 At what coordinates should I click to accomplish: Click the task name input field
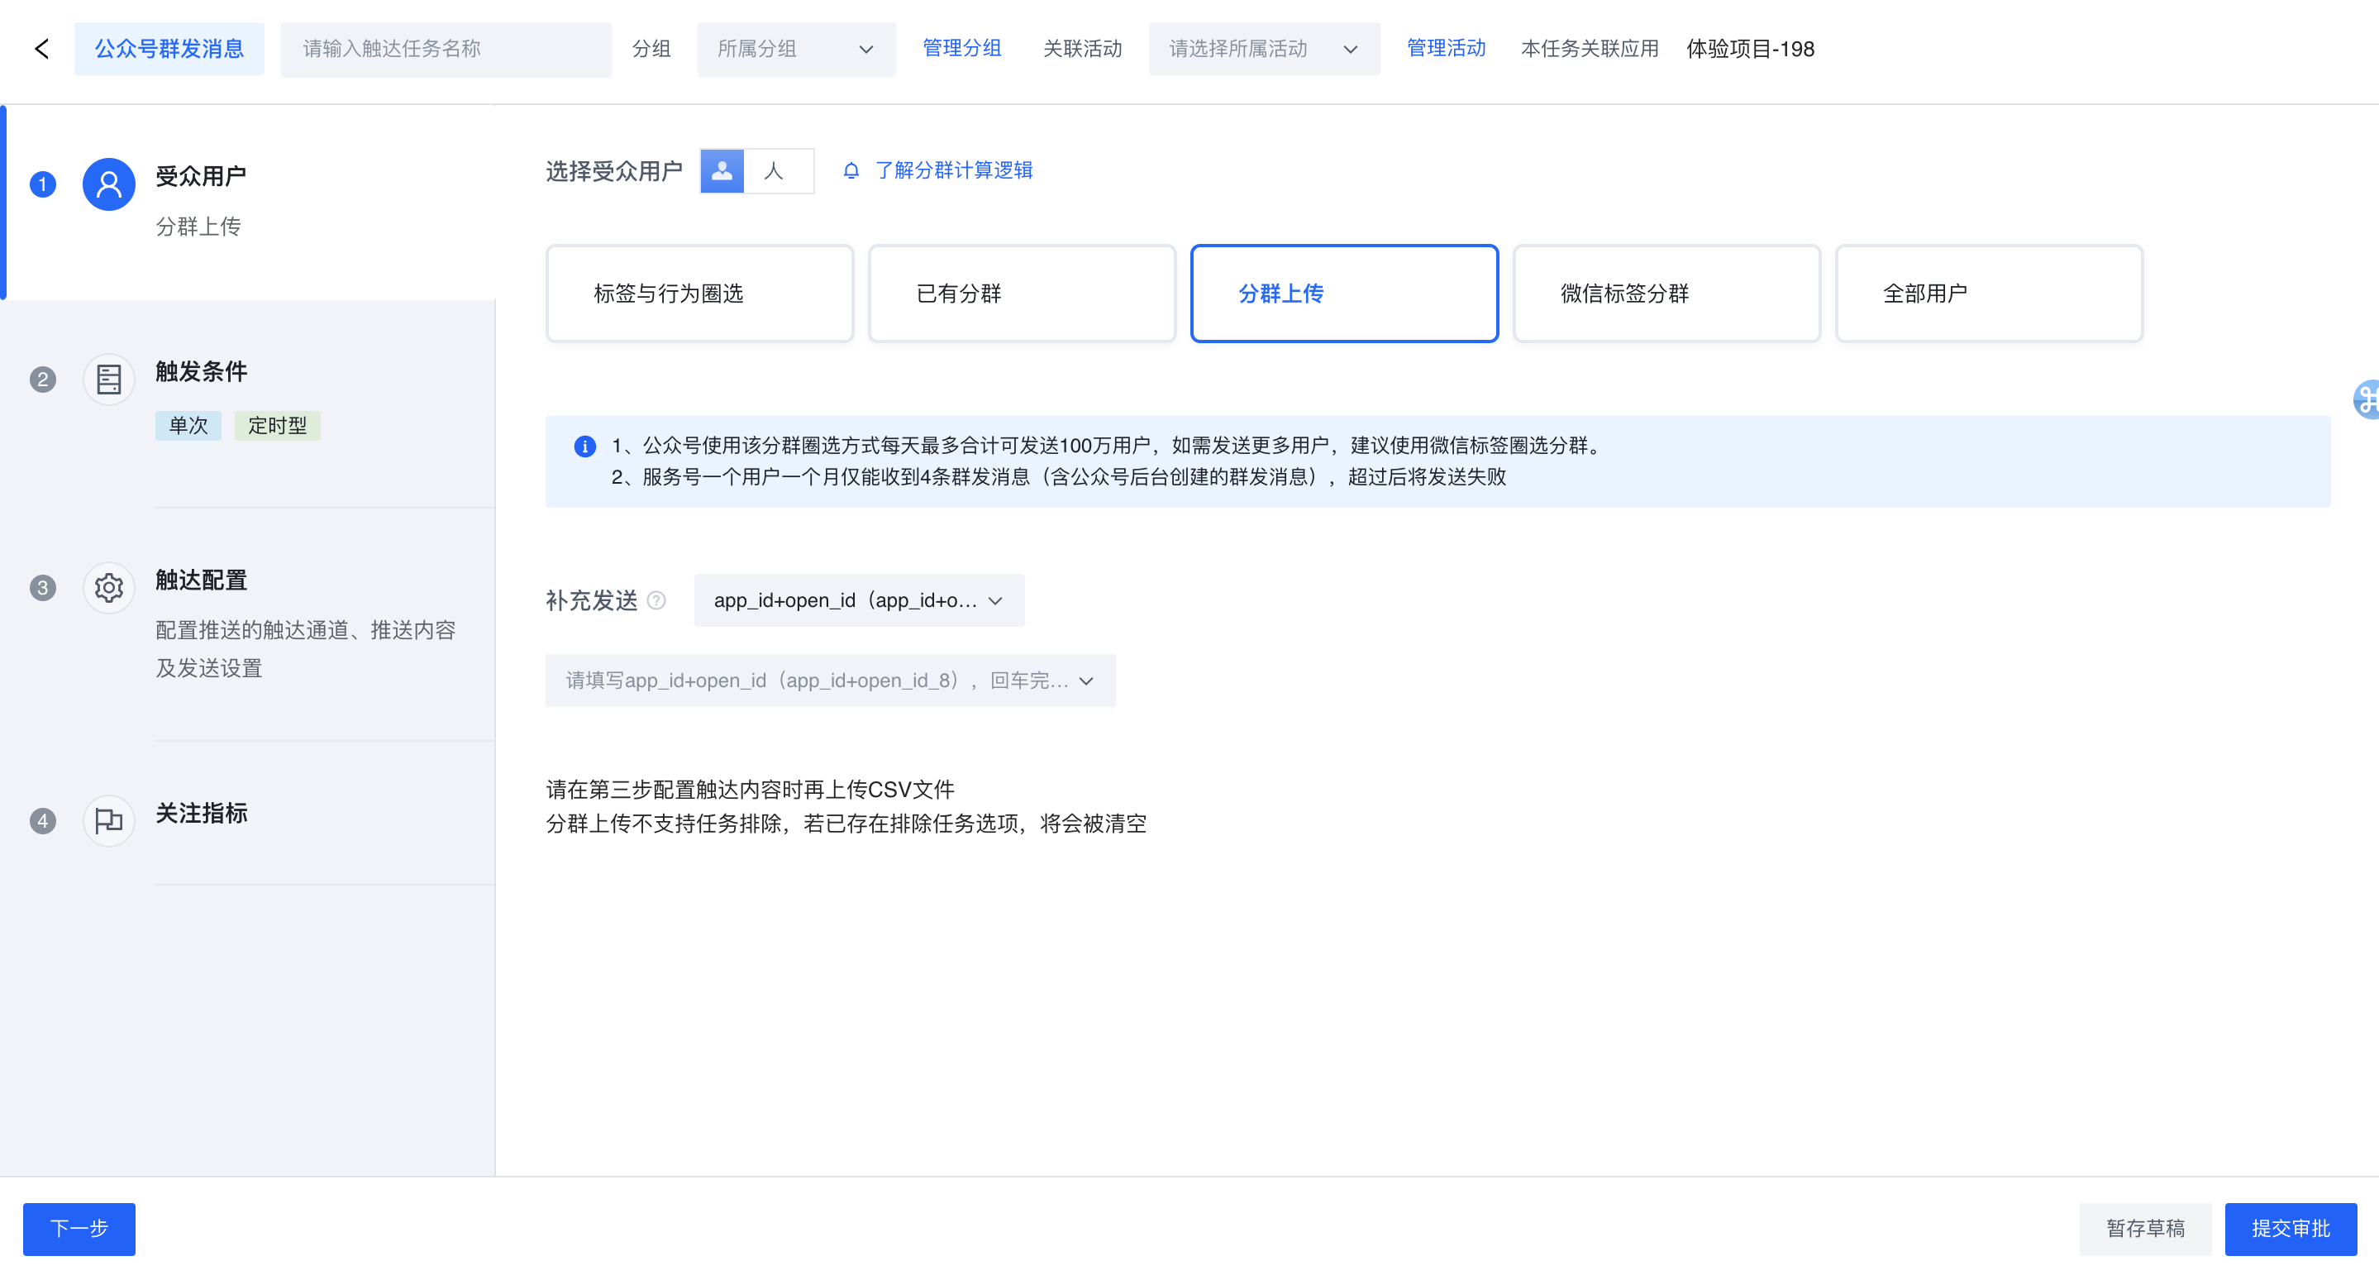446,49
